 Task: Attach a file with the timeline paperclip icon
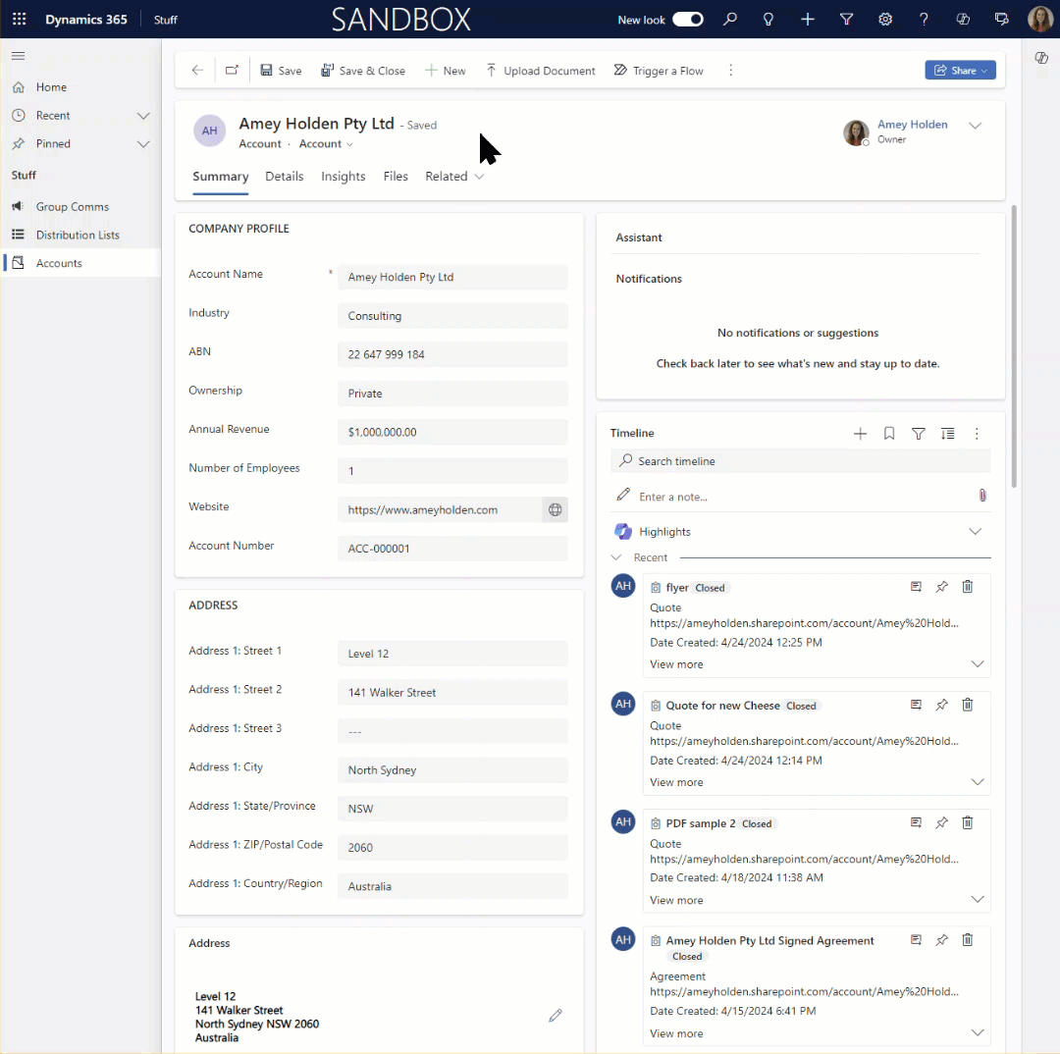point(982,496)
